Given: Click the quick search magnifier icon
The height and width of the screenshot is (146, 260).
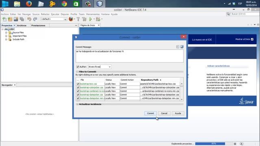Looking at the screenshot, I should (x=228, y=14).
